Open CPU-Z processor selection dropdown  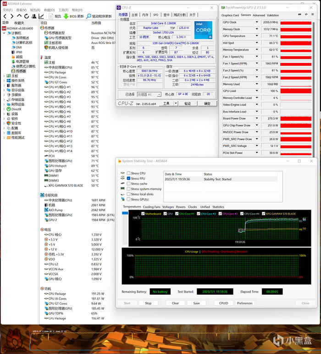point(149,95)
